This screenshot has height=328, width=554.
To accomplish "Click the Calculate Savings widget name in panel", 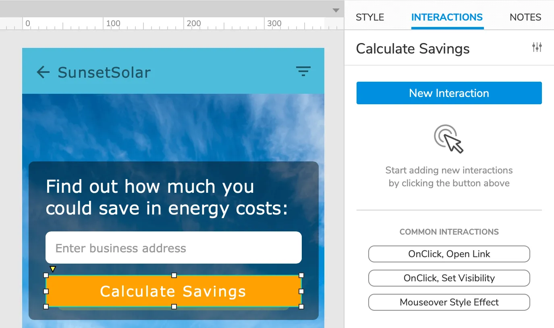I will click(x=413, y=49).
